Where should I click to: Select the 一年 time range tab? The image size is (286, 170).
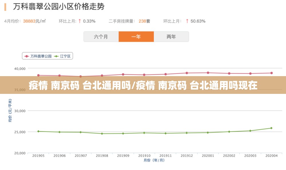[136, 37]
